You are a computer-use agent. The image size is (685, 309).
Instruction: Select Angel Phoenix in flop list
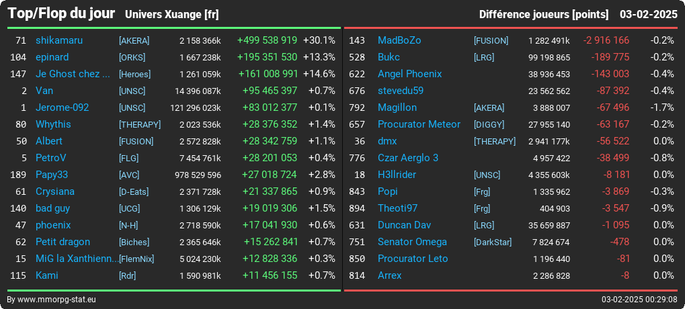410,74
